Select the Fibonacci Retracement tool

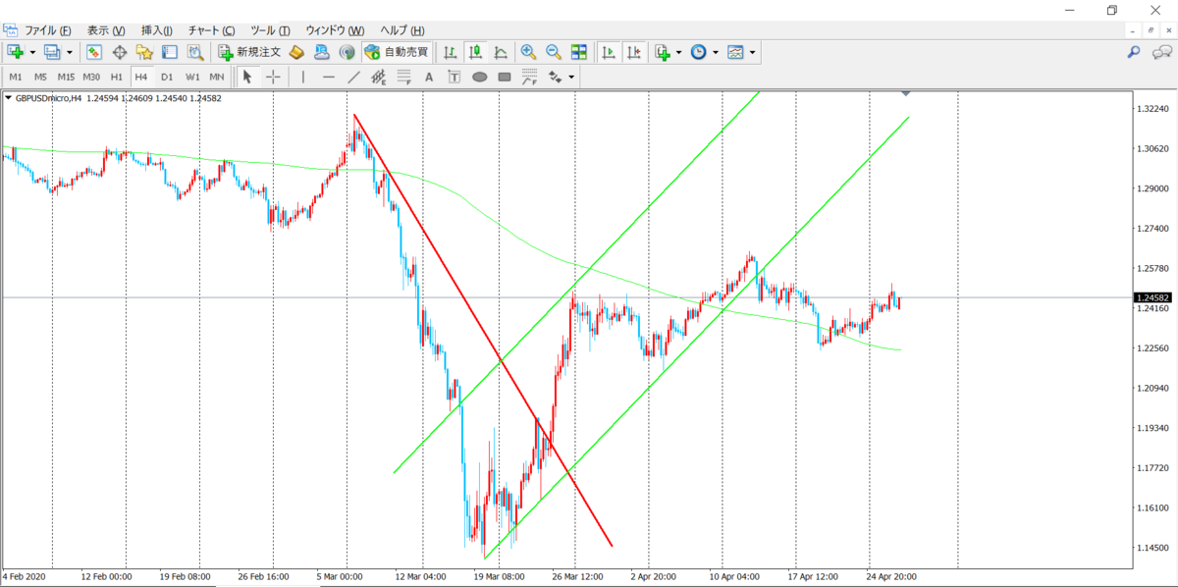click(x=403, y=77)
